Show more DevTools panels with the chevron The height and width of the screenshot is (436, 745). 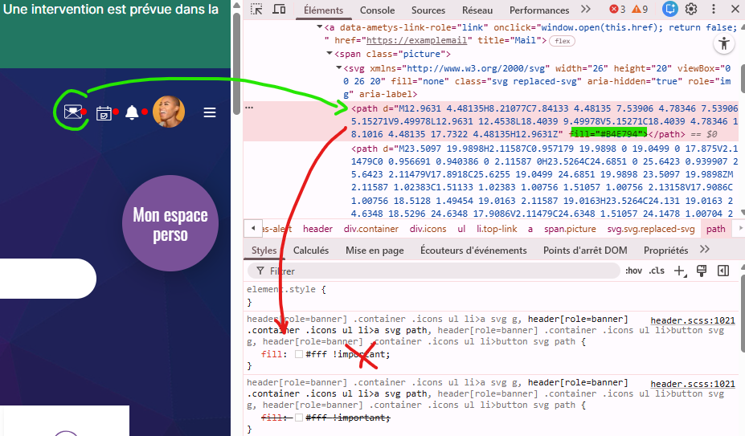coord(586,10)
